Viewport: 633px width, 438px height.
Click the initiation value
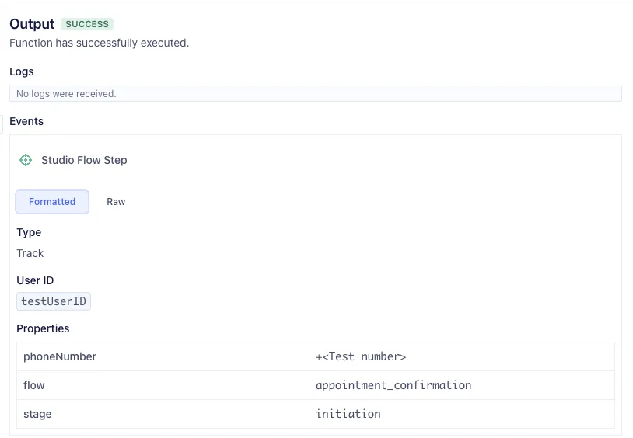pyautogui.click(x=348, y=414)
